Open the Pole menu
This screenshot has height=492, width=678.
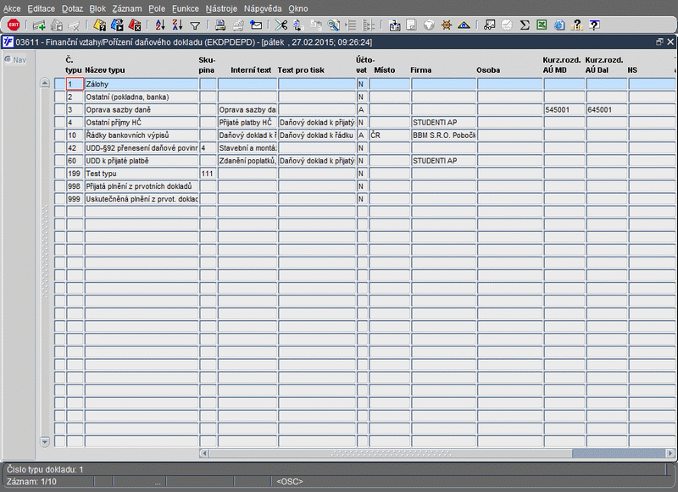157,8
